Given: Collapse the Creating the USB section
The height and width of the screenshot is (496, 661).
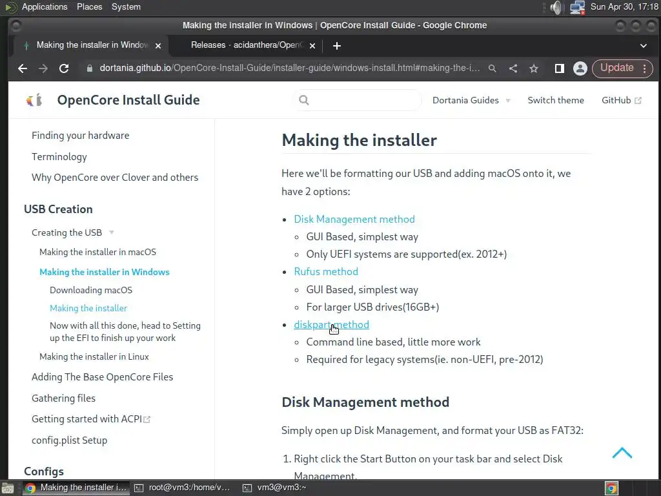Looking at the screenshot, I should tap(111, 232).
